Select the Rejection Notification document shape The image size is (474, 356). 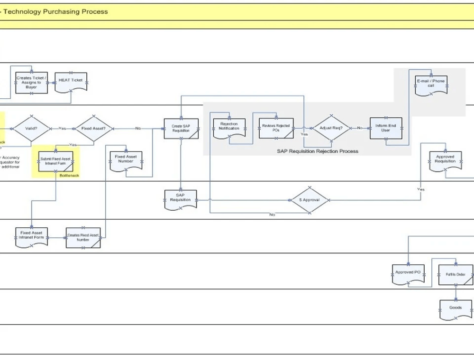point(229,127)
